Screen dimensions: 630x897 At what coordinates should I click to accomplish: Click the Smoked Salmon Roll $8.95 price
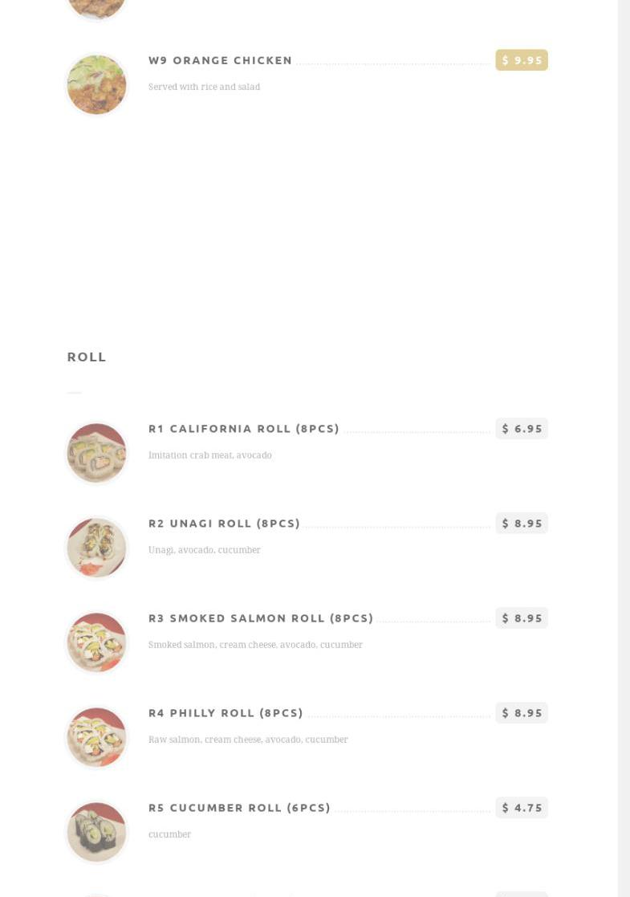[x=522, y=618]
